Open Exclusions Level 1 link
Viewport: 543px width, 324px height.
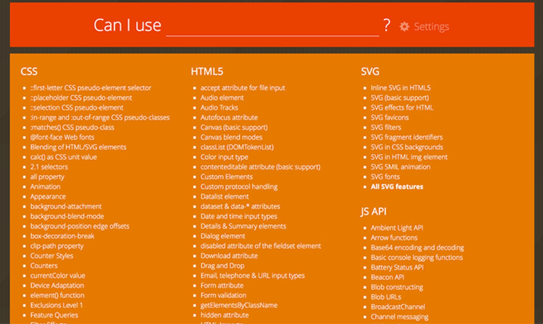(x=57, y=305)
